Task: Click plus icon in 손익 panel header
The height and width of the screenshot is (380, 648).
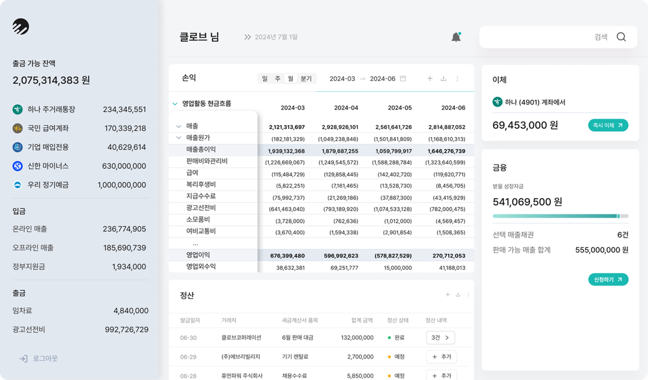Action: (x=430, y=78)
